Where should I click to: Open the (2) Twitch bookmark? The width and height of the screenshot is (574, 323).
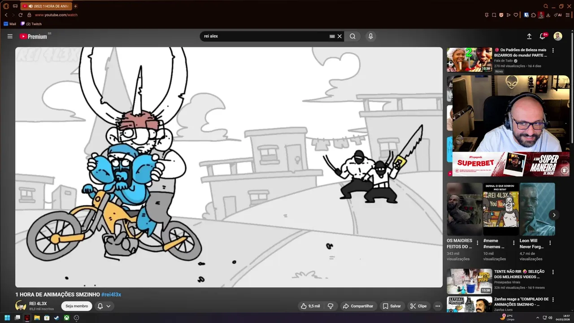tap(31, 24)
